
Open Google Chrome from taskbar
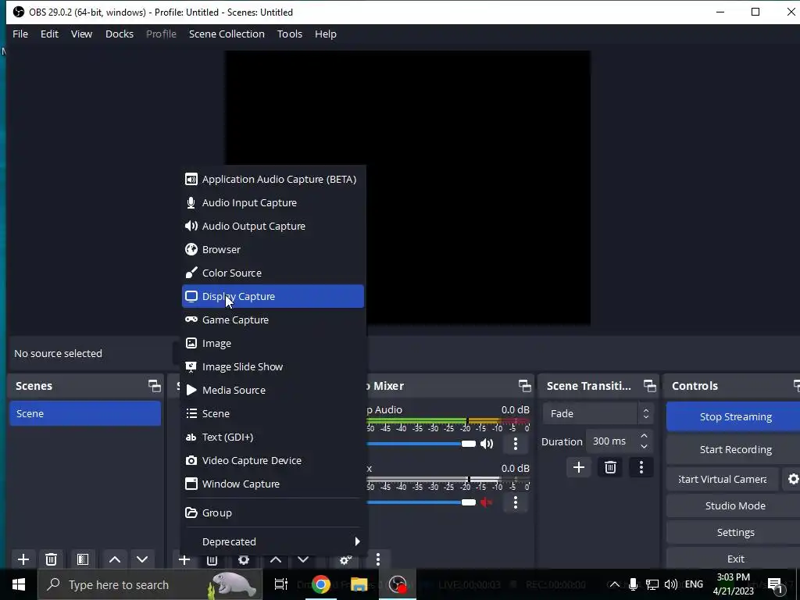coord(321,584)
